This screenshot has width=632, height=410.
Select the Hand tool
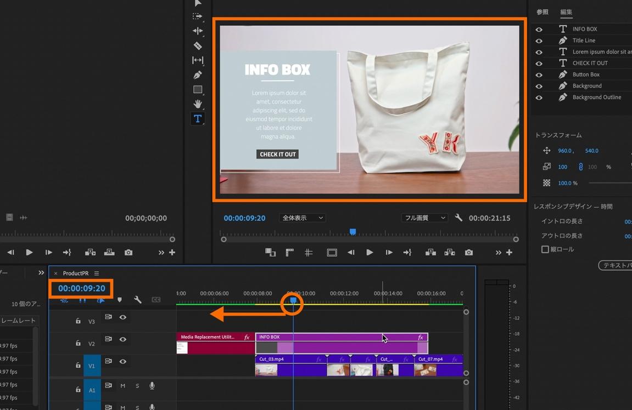198,104
